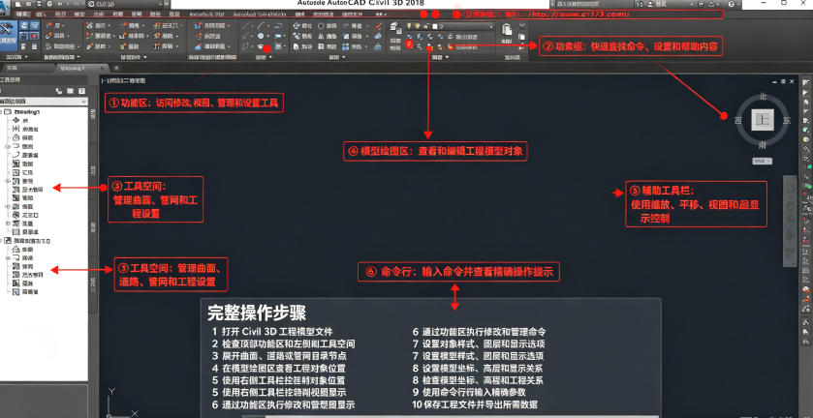
Task: Select the Line draw tool in the ribbon
Action: [246, 25]
